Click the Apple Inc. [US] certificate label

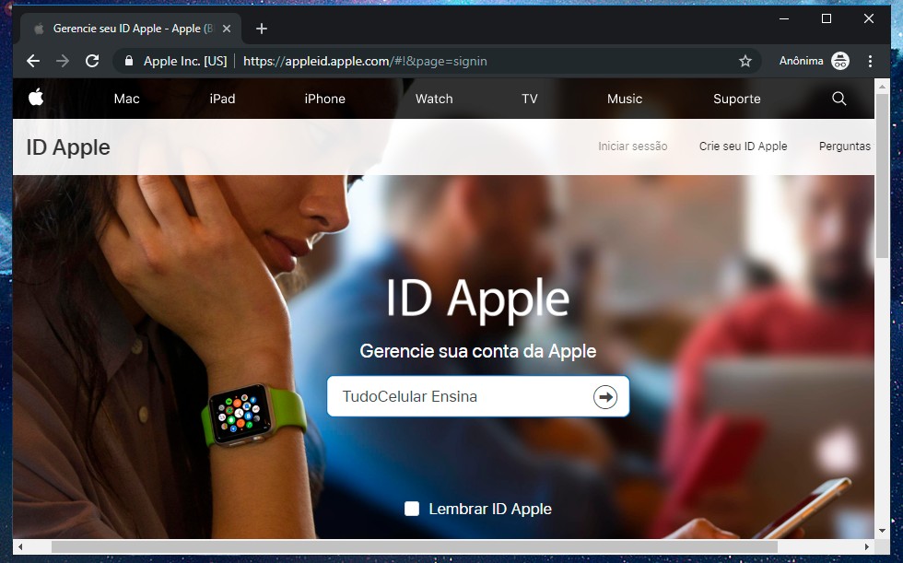185,61
